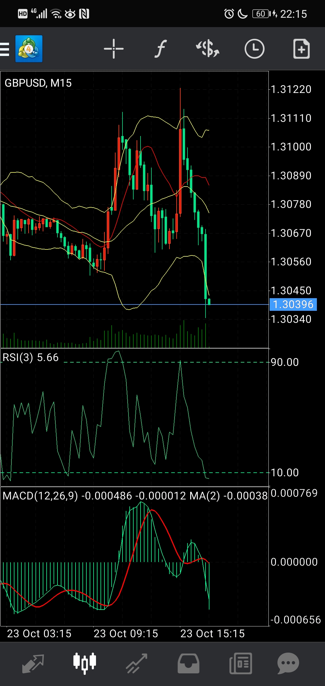Tap the MACD(12,26,9) indicator label
The width and height of the screenshot is (325, 686).
[x=135, y=496]
